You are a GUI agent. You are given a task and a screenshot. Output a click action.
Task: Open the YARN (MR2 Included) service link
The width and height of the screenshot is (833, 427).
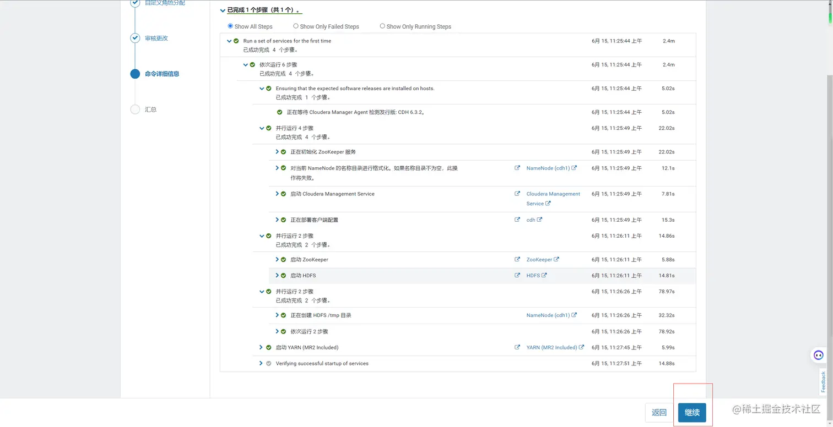(x=551, y=348)
